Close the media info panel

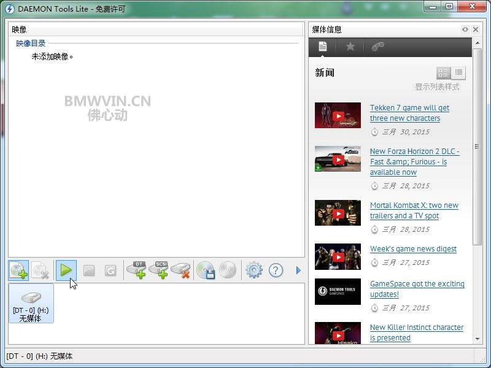coord(476,29)
